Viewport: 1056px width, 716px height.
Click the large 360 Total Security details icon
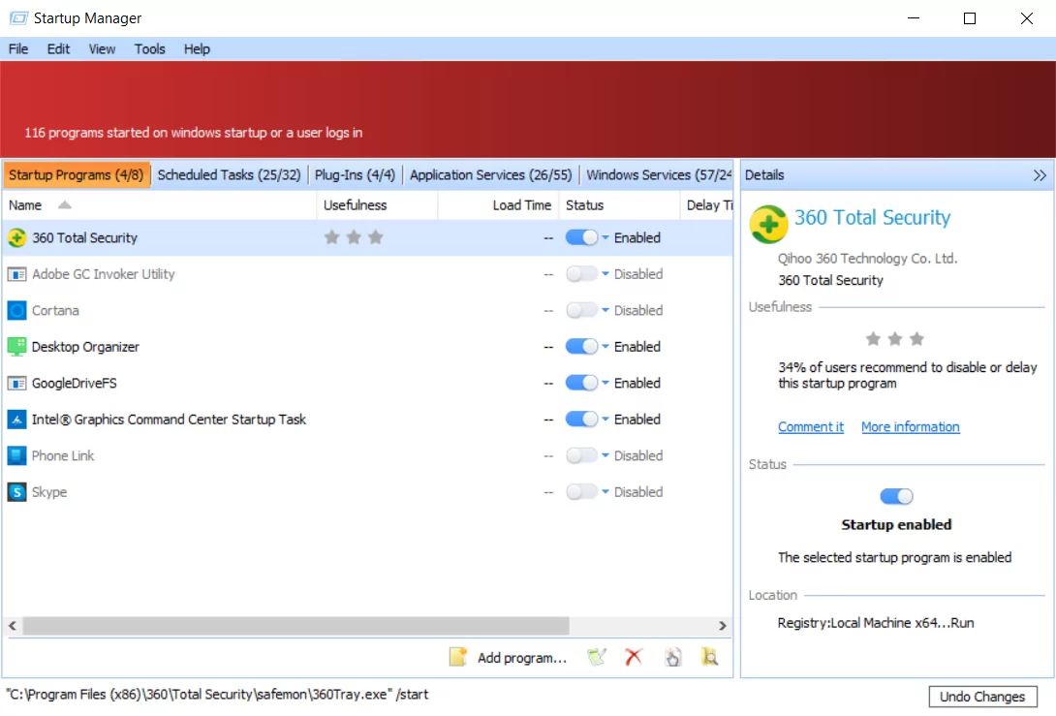click(768, 225)
